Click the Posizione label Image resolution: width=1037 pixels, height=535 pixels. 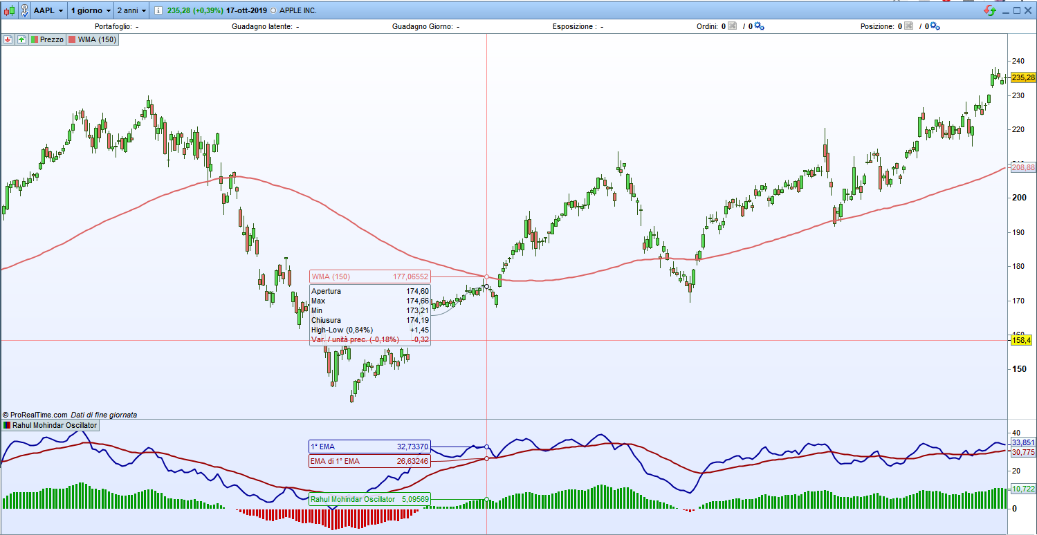878,26
